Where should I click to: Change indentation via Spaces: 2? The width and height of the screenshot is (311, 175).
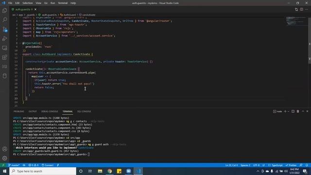(x=245, y=165)
